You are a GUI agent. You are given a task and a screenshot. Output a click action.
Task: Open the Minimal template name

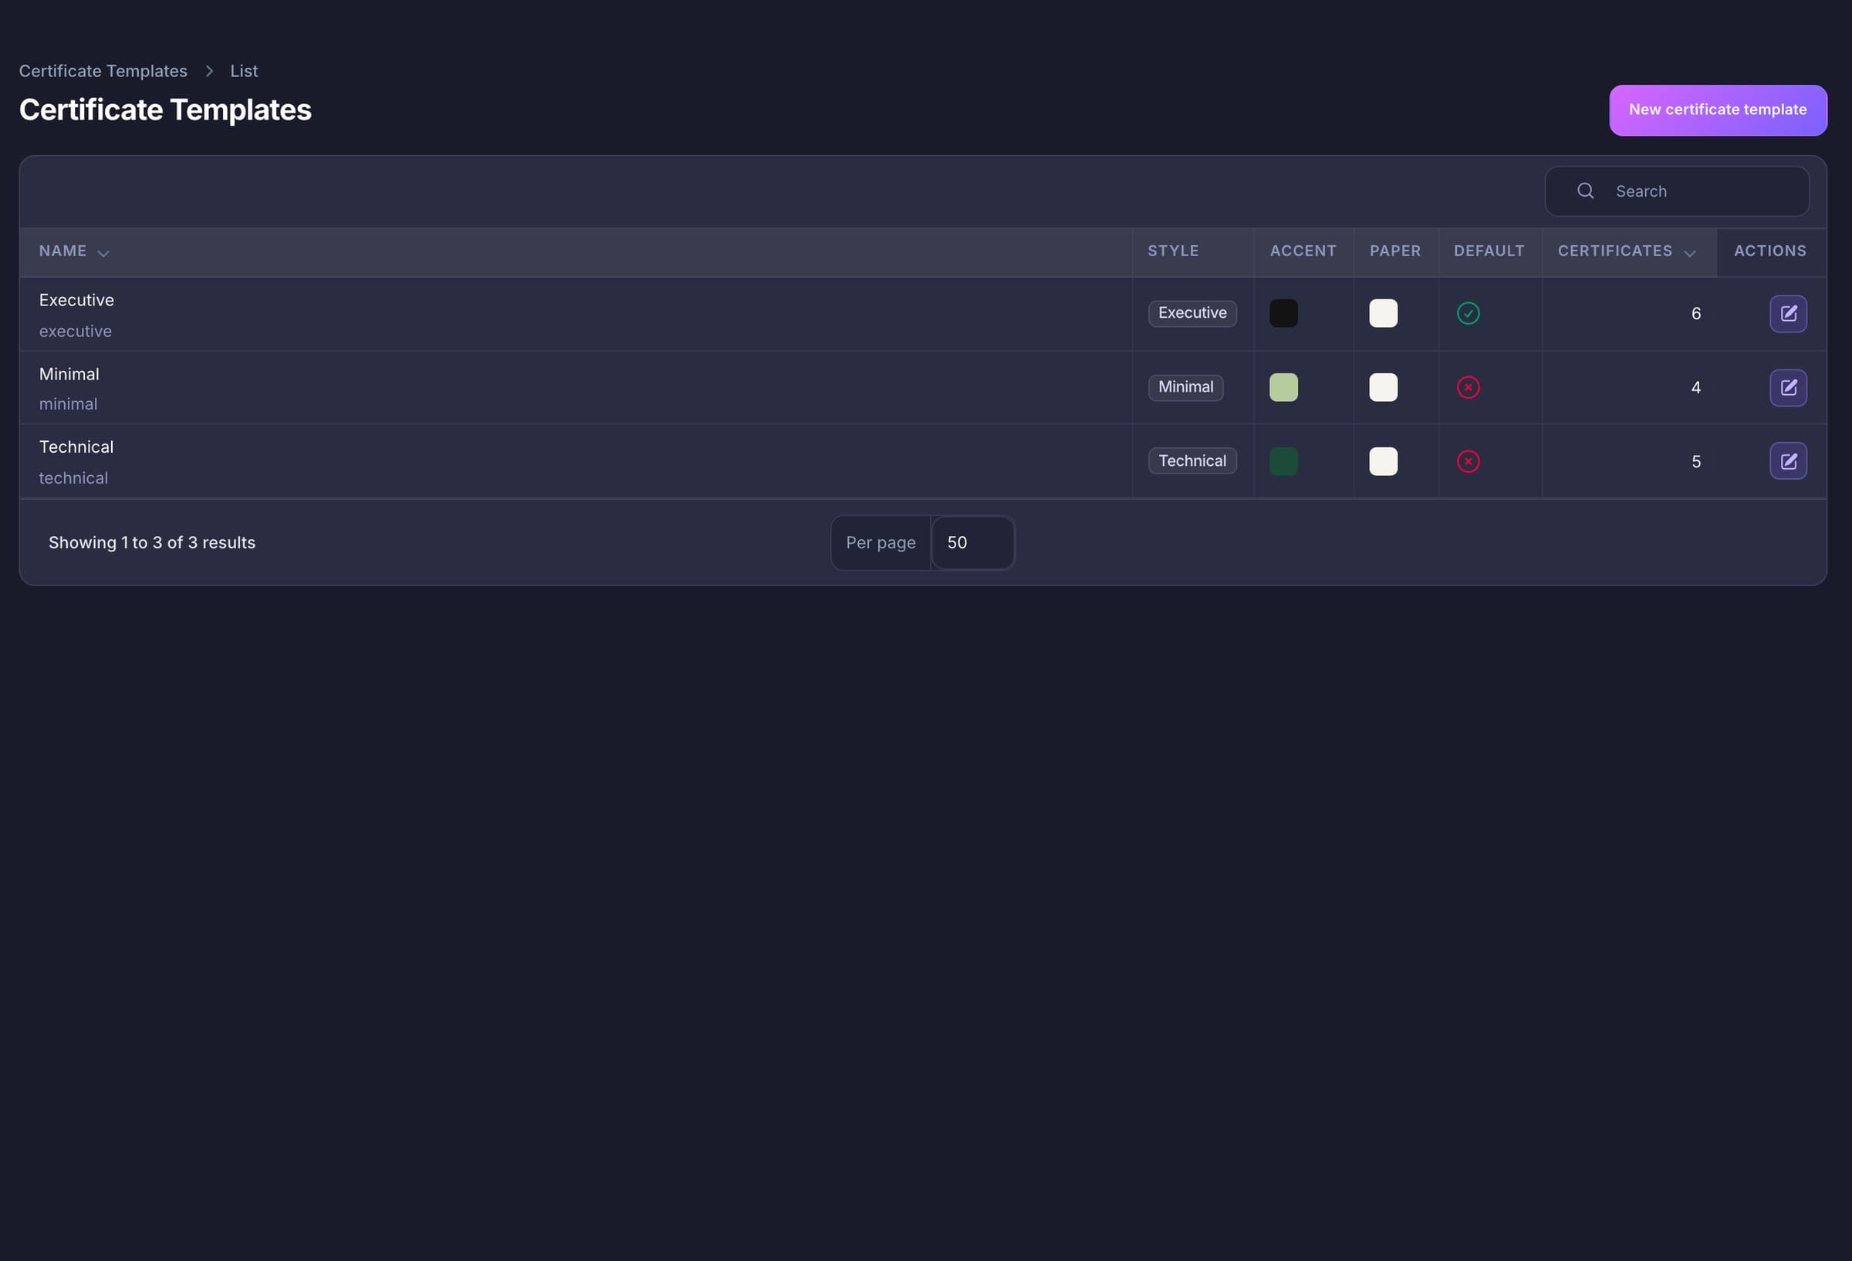(69, 374)
